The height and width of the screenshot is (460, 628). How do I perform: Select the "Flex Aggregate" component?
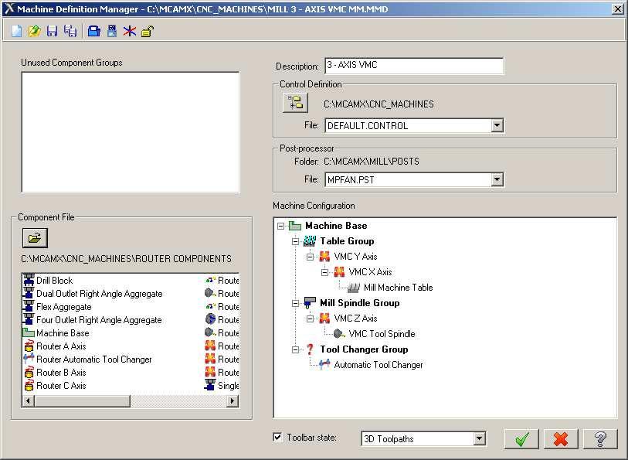(63, 307)
